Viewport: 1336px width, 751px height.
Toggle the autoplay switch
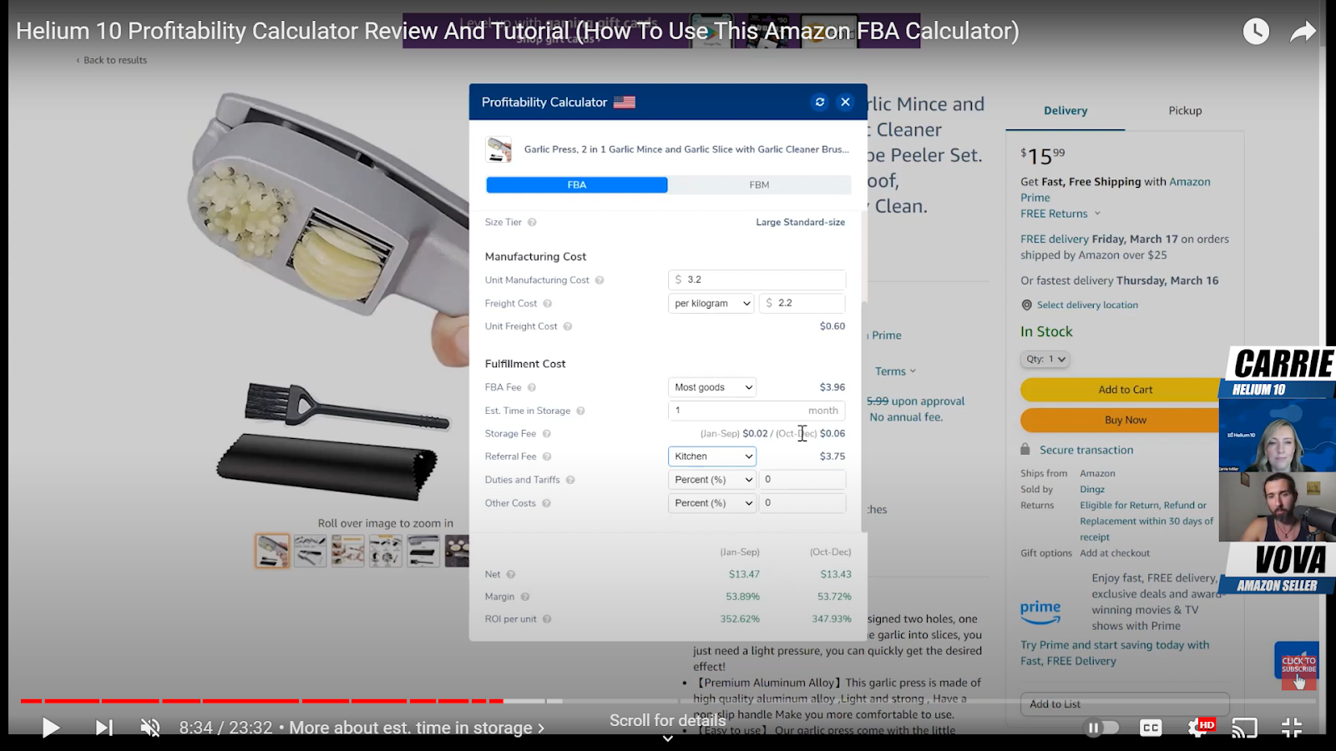pos(1101,728)
